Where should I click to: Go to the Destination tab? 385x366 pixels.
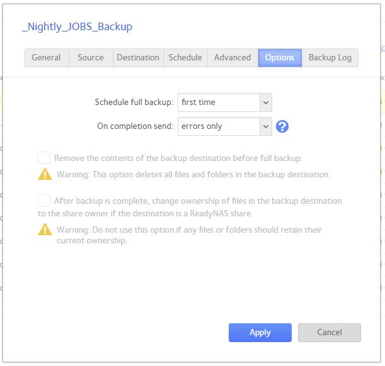pos(138,58)
